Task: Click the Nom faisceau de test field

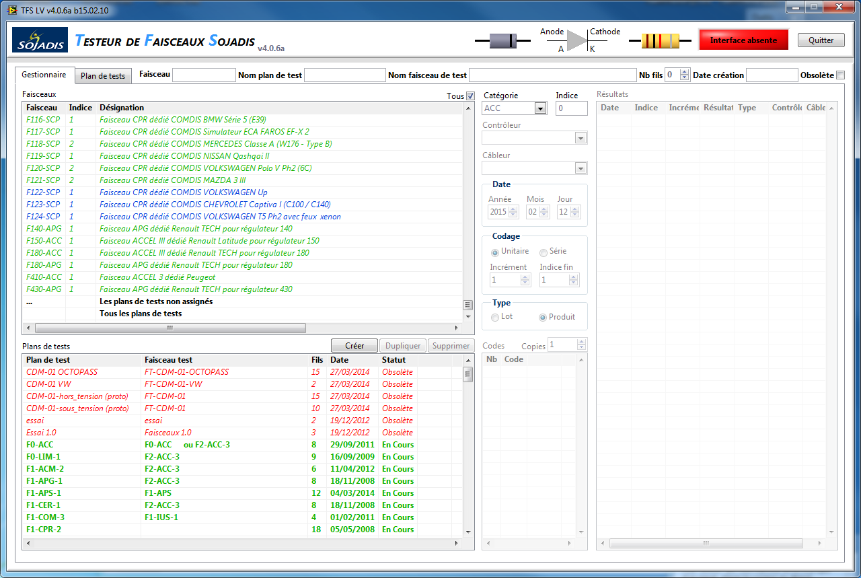Action: click(x=552, y=75)
